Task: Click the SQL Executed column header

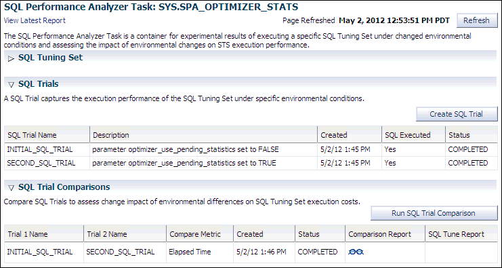Action: coord(408,135)
